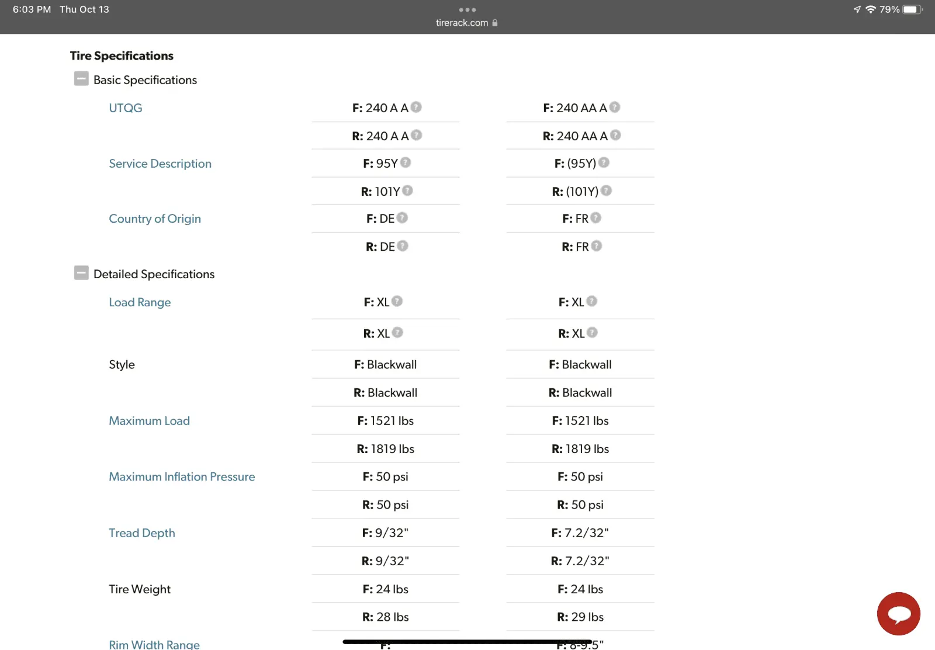Click help icon next to rear UTQG 240 AA A
The image size is (935, 650).
(615, 135)
